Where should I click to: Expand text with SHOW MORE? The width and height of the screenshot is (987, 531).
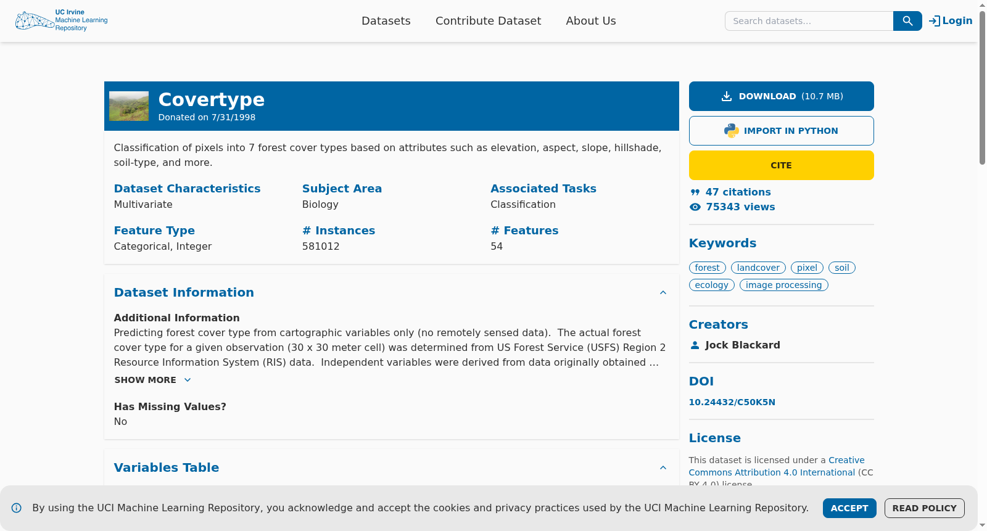point(153,380)
